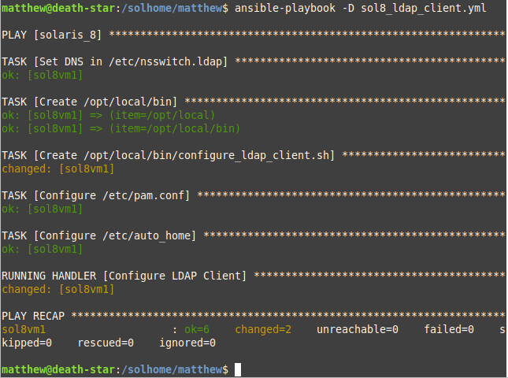Viewport: 508px width, 378px height.
Task: Click the Configure /etc/auto_home task header
Action: click(x=99, y=235)
